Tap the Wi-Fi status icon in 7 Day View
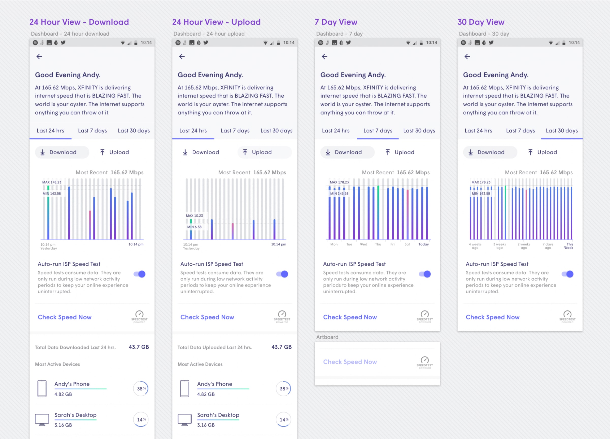This screenshot has width=610, height=439. (x=408, y=43)
